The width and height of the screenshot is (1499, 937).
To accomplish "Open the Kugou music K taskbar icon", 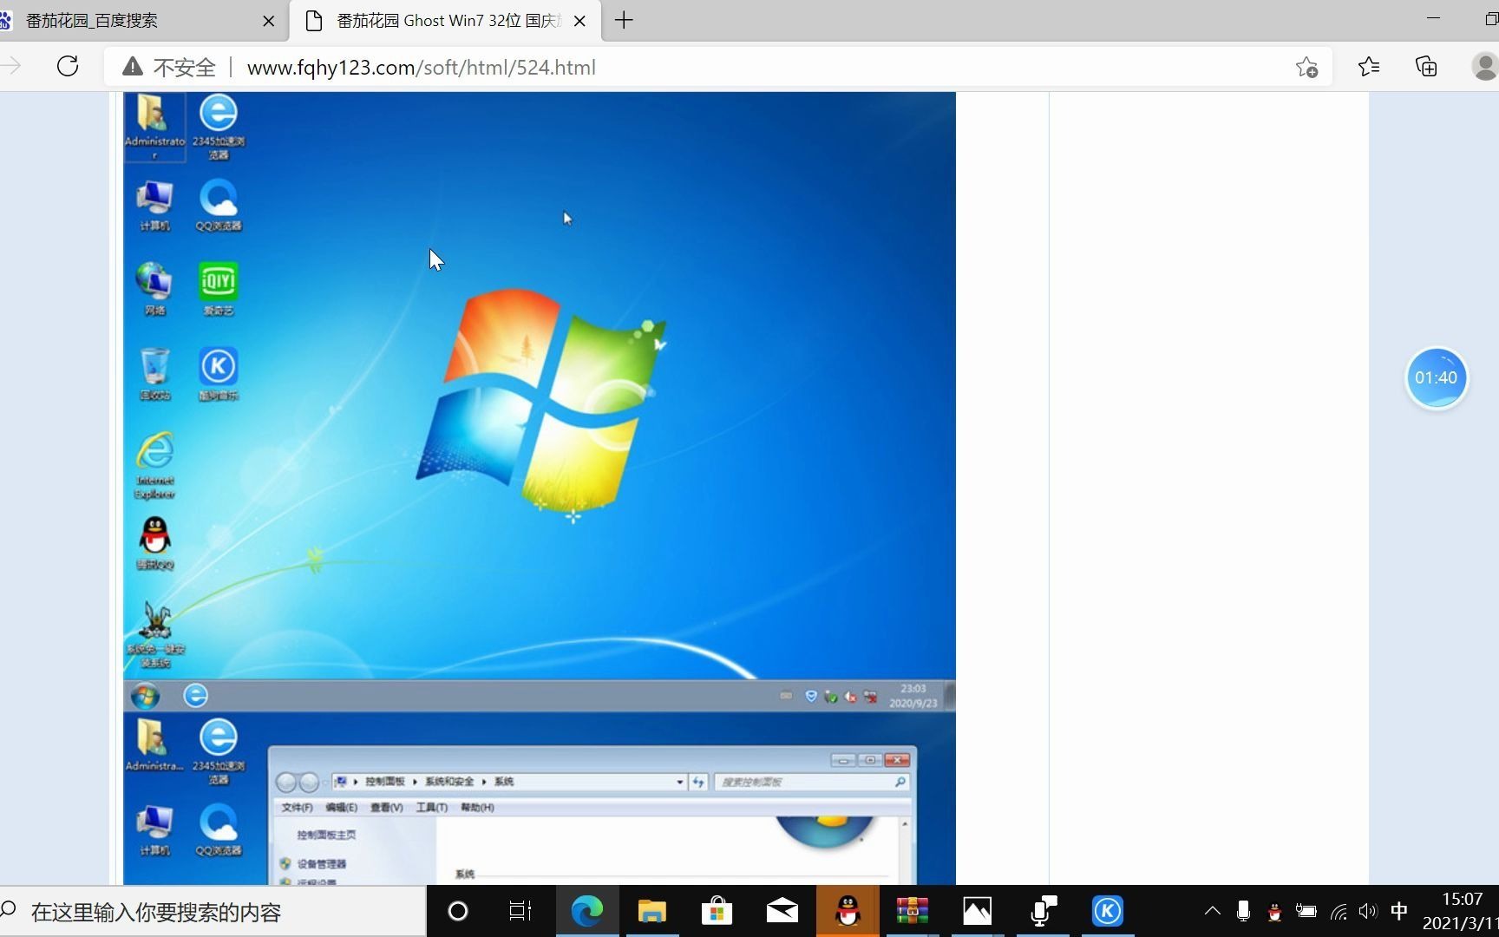I will coord(1107,911).
